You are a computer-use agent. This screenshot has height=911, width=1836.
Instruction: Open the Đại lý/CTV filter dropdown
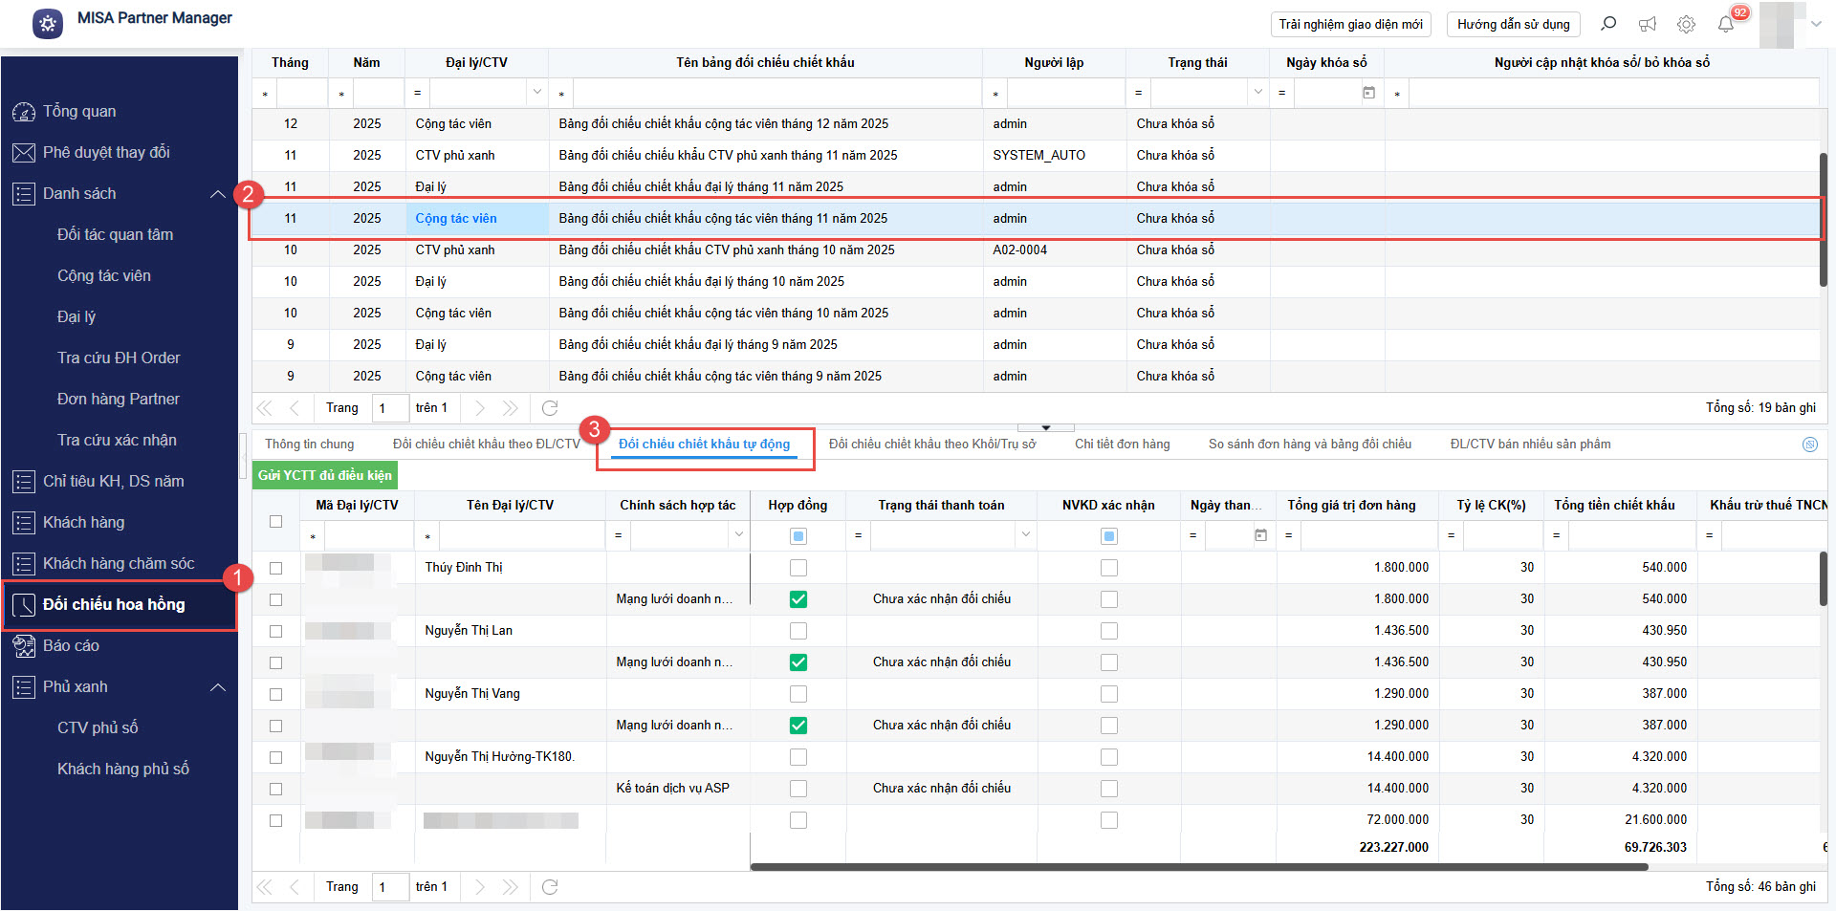coord(536,93)
